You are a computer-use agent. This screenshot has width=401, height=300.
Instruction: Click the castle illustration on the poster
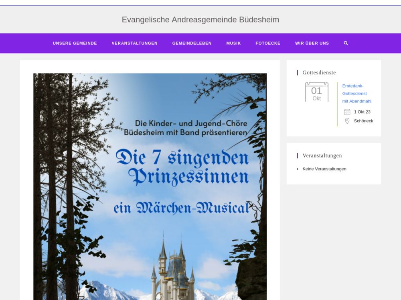coord(172,268)
